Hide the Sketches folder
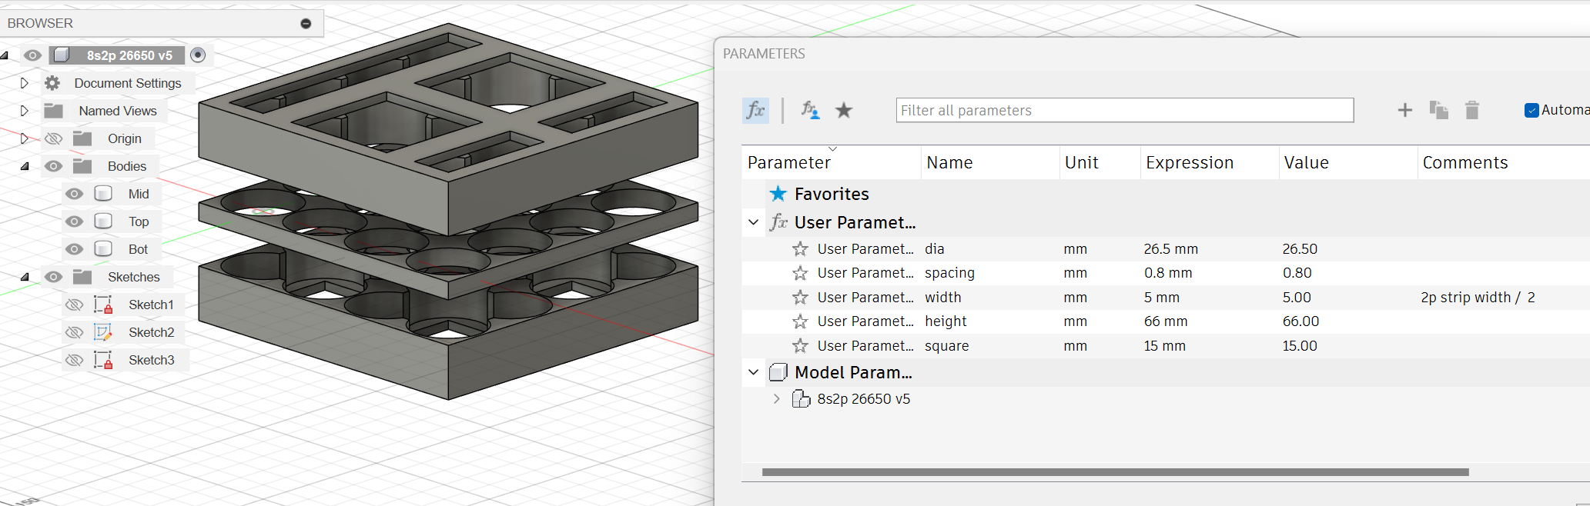Viewport: 1590px width, 506px height. pyautogui.click(x=53, y=277)
